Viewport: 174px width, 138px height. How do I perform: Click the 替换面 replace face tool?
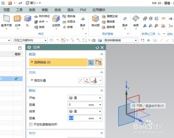click(x=108, y=22)
